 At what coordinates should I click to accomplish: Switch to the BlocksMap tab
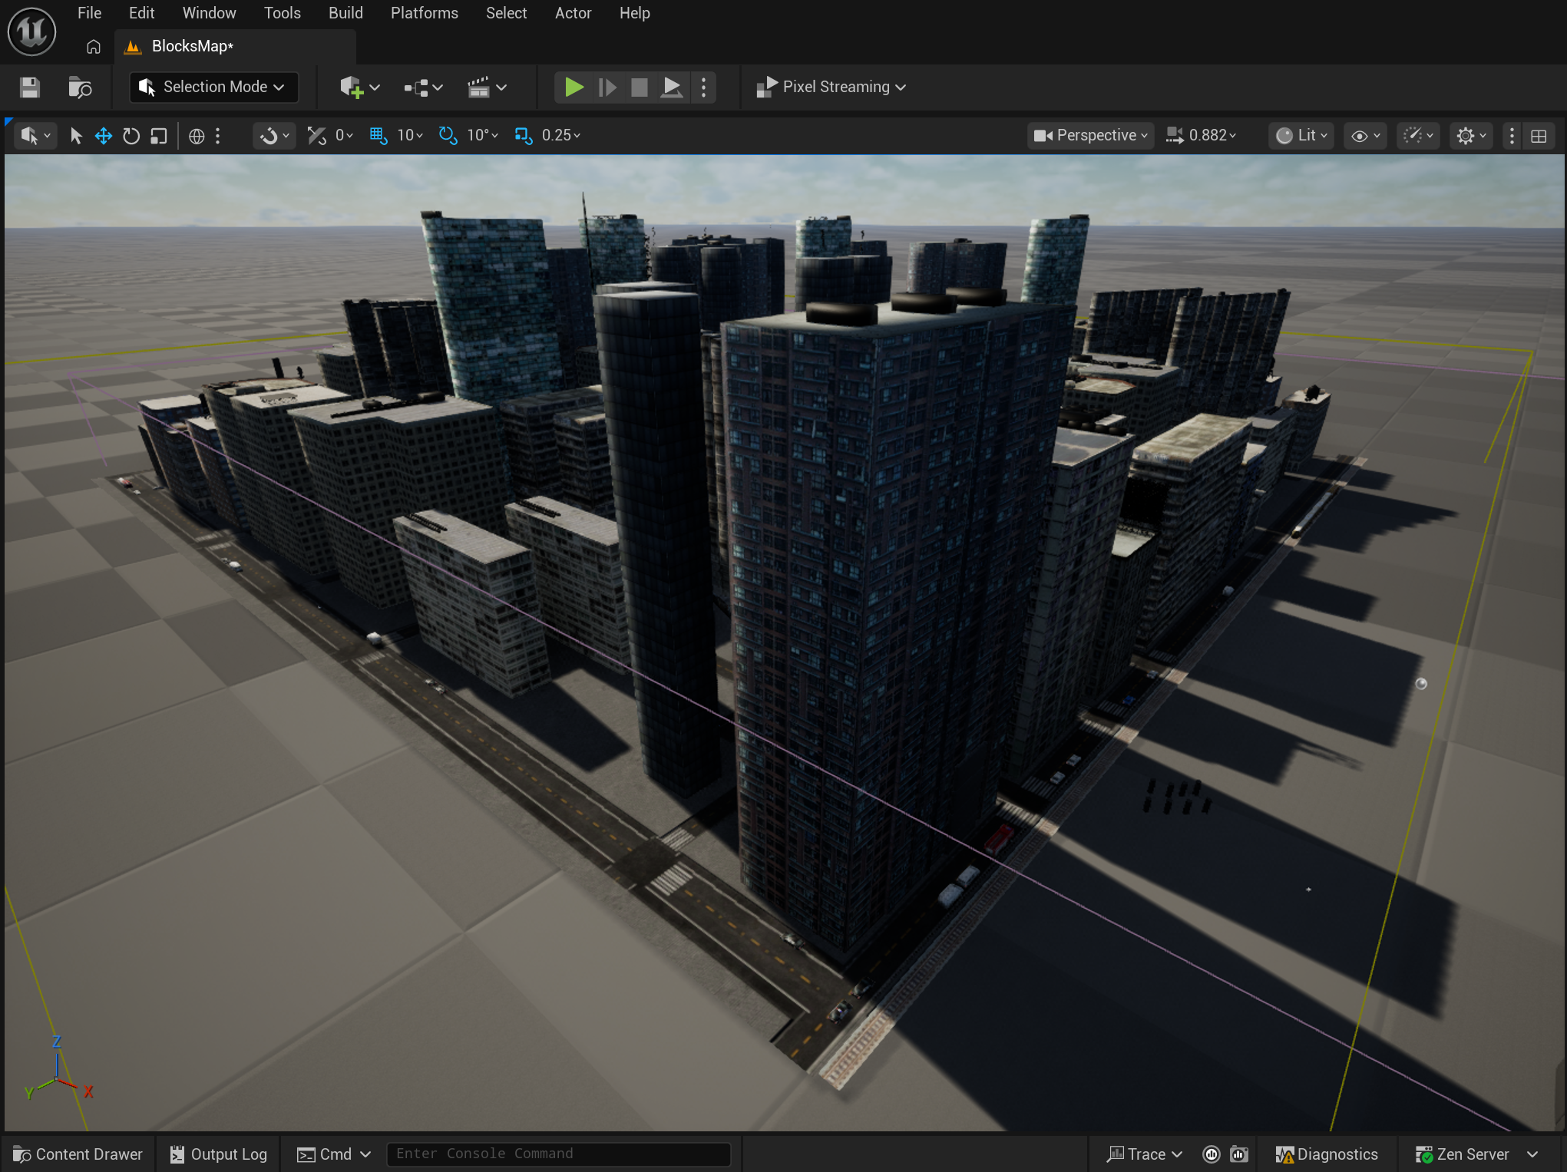pyautogui.click(x=192, y=47)
